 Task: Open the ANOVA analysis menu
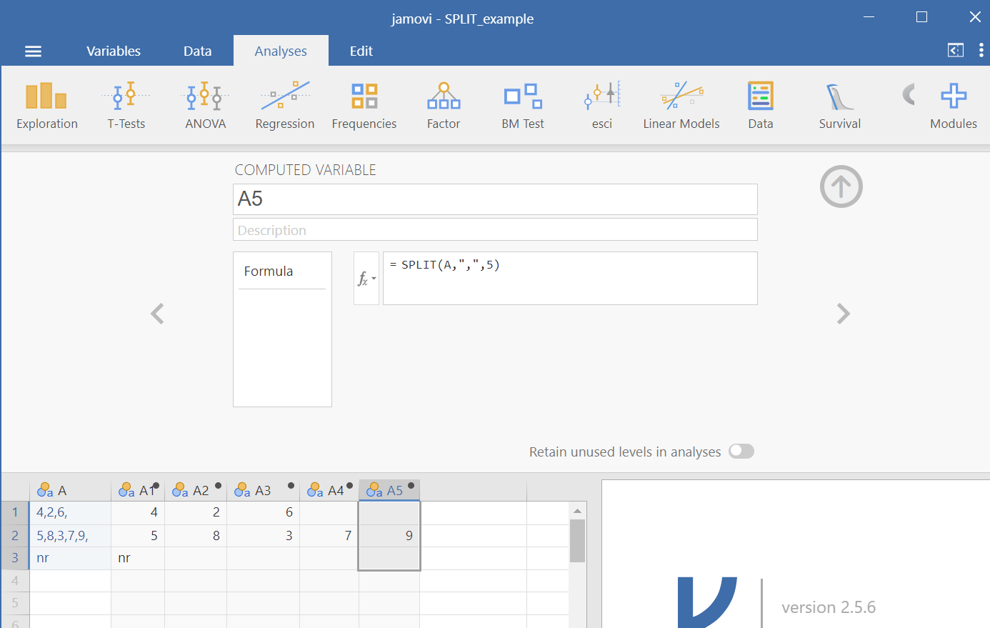coord(206,106)
